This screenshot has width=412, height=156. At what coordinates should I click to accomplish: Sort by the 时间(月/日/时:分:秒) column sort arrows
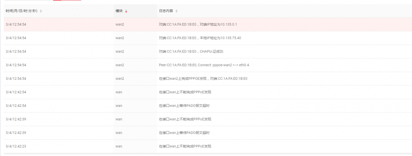click(x=41, y=11)
